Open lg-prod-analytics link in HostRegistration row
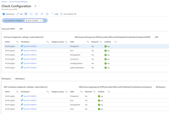Screen dimensions: 169x114 coord(30,63)
